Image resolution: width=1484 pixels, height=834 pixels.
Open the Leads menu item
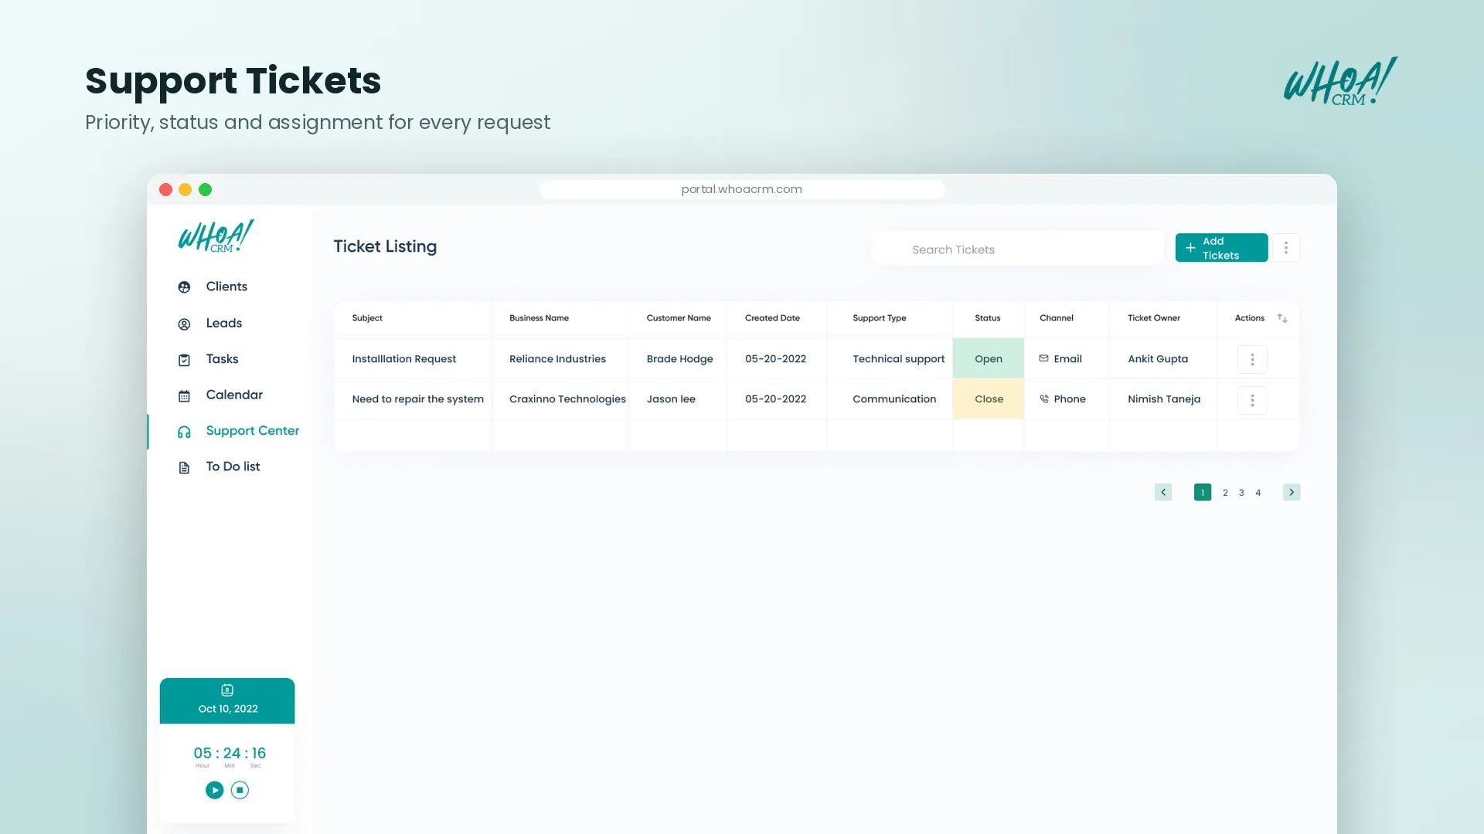click(x=224, y=323)
